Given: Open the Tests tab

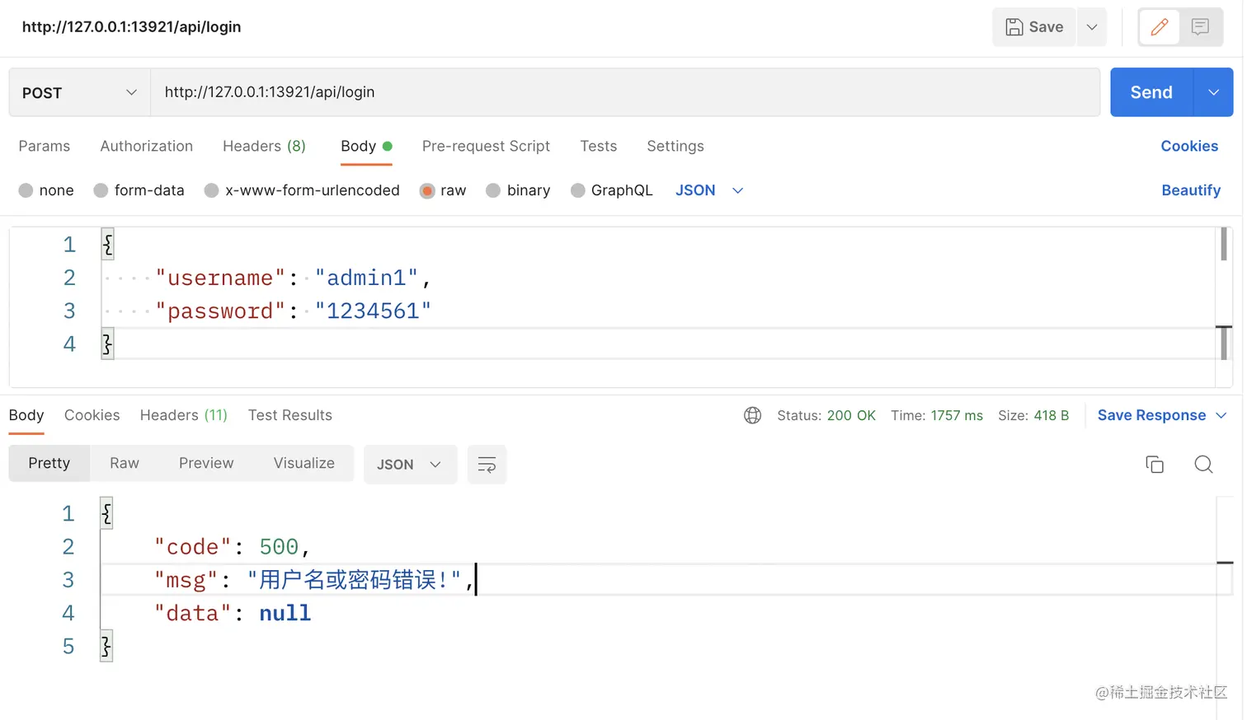Looking at the screenshot, I should tap(599, 146).
